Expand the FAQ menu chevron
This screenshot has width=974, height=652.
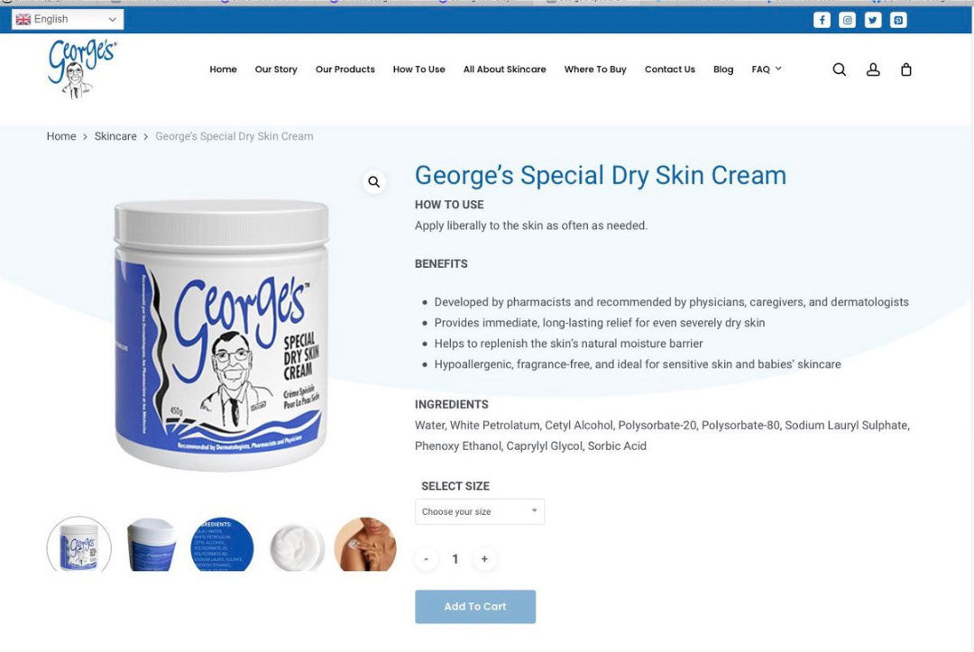778,69
